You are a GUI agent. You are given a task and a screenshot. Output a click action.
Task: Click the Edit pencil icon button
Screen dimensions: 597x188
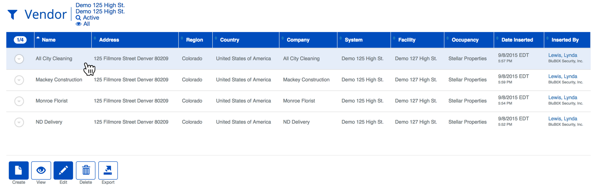click(x=63, y=171)
